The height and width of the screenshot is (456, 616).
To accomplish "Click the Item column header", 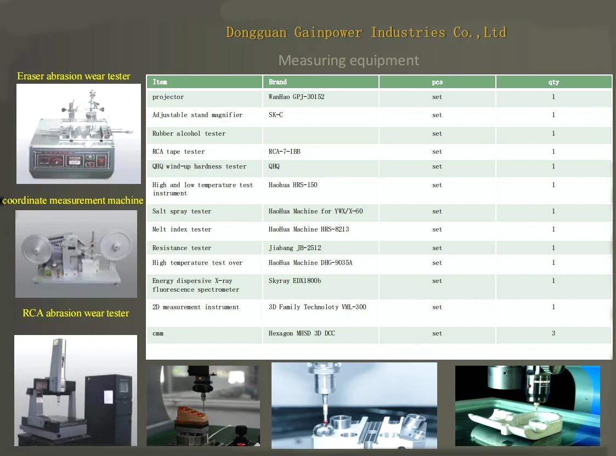I will pyautogui.click(x=160, y=82).
